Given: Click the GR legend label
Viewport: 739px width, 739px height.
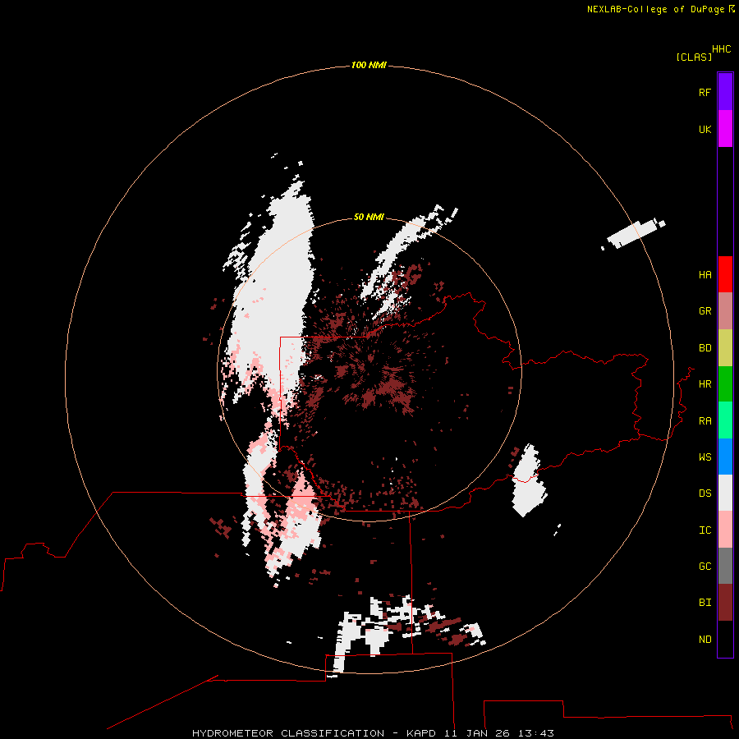Looking at the screenshot, I should pos(705,311).
